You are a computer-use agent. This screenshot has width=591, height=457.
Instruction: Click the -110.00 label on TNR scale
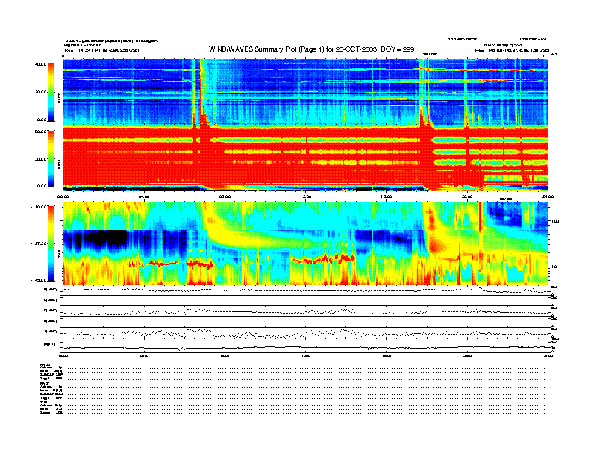coord(39,207)
